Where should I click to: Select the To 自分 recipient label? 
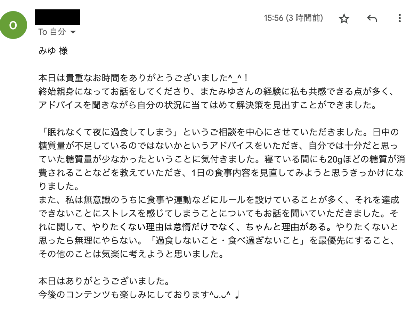[52, 32]
